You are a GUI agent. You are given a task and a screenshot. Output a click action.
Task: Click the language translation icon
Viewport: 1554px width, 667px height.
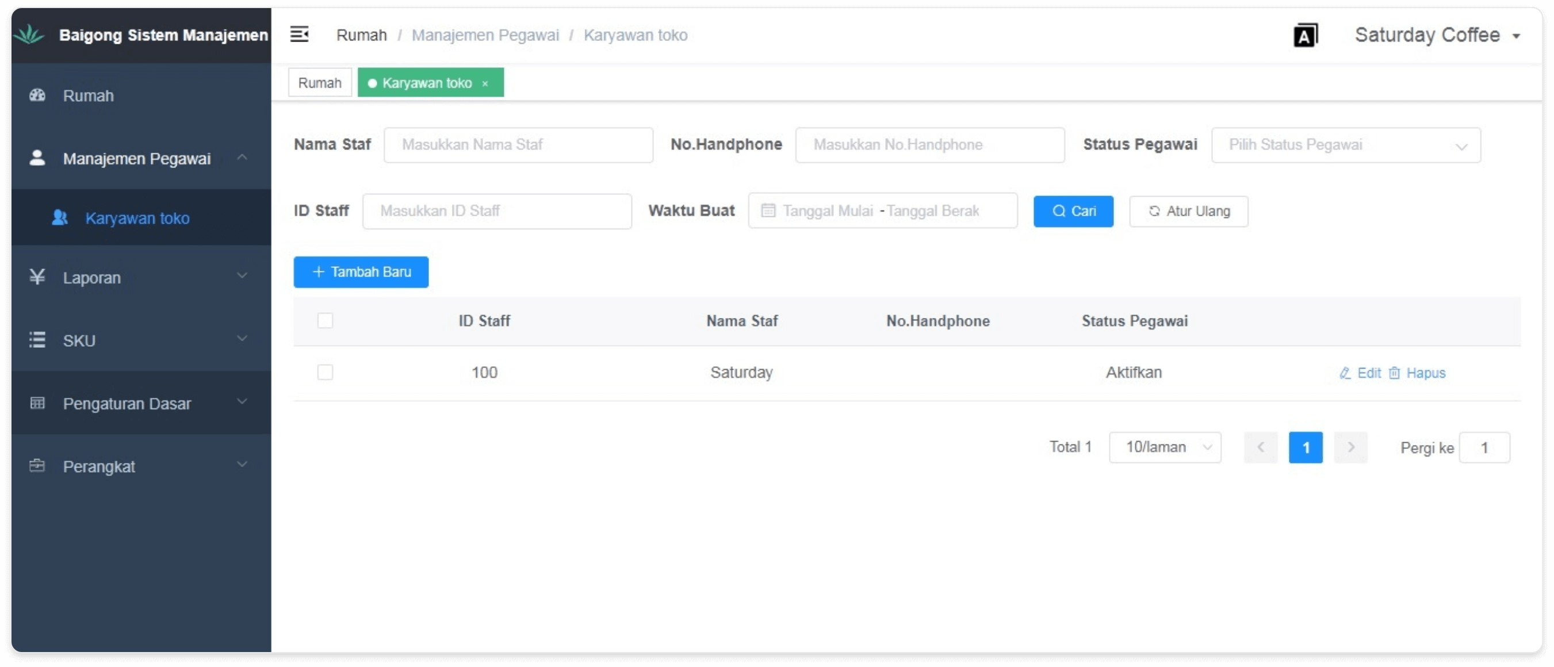point(1306,35)
